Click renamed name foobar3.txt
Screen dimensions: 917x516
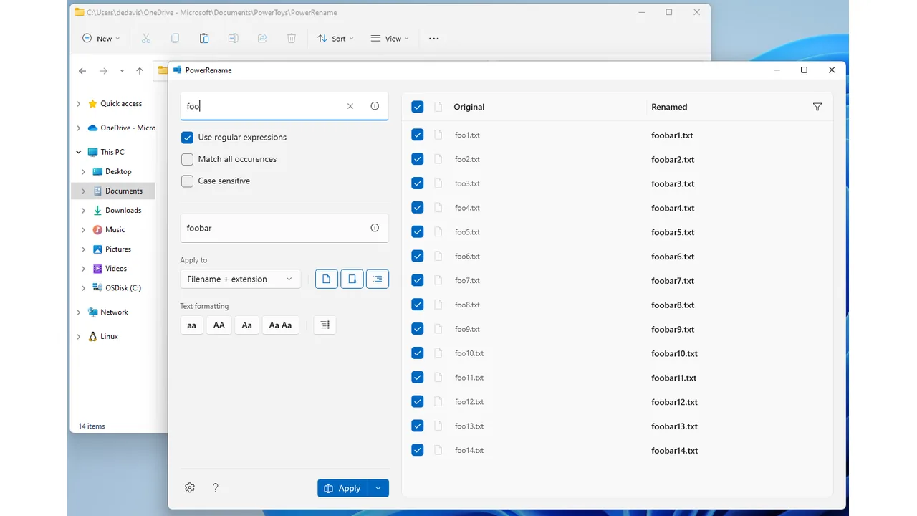pyautogui.click(x=673, y=184)
